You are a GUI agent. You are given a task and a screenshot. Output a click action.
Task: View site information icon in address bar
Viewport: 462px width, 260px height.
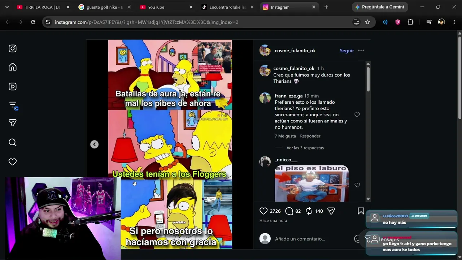48,22
